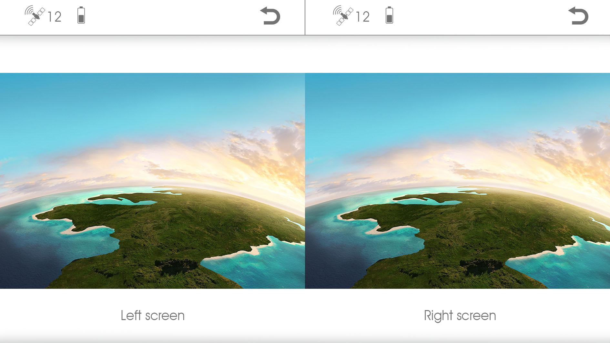This screenshot has width=610, height=343.
Task: Select the right screen earth preview image
Action: (458, 181)
